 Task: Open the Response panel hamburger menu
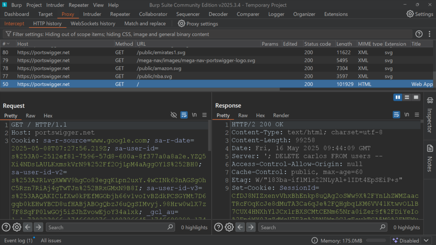(417, 115)
